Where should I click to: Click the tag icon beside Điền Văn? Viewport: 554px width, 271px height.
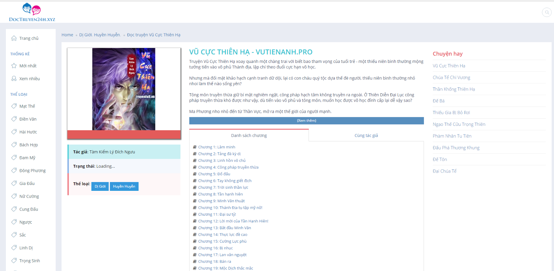(14, 119)
